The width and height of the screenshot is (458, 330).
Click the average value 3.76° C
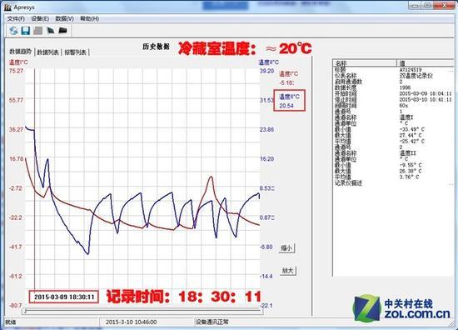[409, 177]
